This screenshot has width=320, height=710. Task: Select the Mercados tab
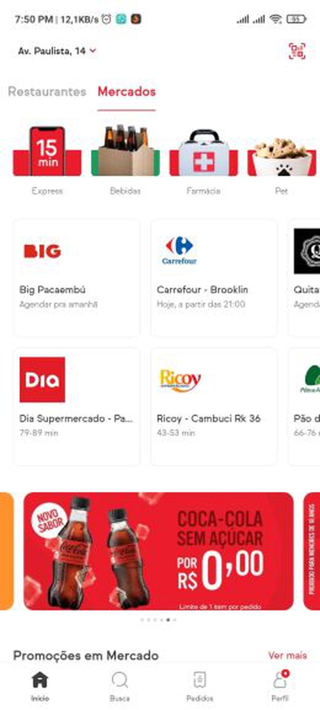[127, 91]
